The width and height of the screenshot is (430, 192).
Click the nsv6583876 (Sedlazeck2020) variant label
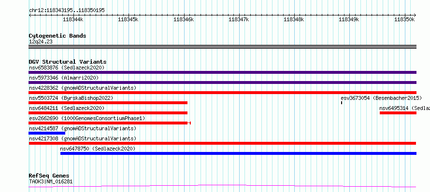coord(67,68)
